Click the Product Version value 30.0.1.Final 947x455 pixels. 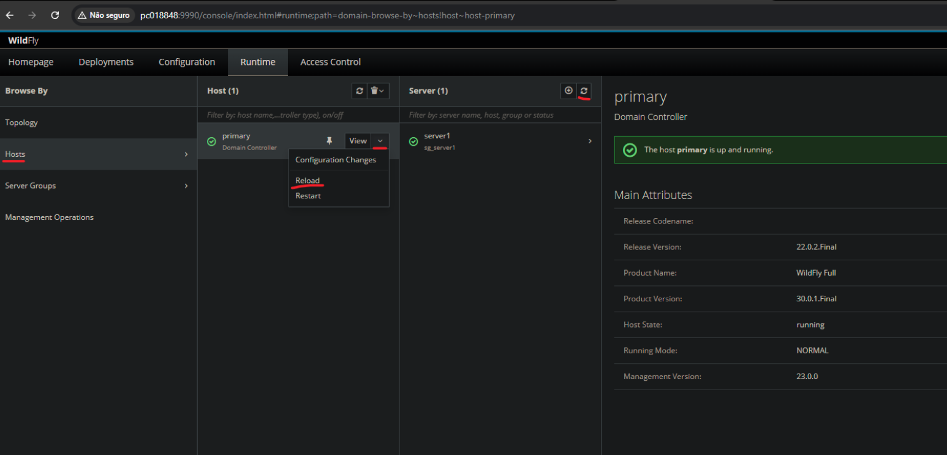817,299
